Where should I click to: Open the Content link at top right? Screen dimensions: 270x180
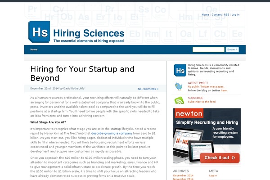216,15
